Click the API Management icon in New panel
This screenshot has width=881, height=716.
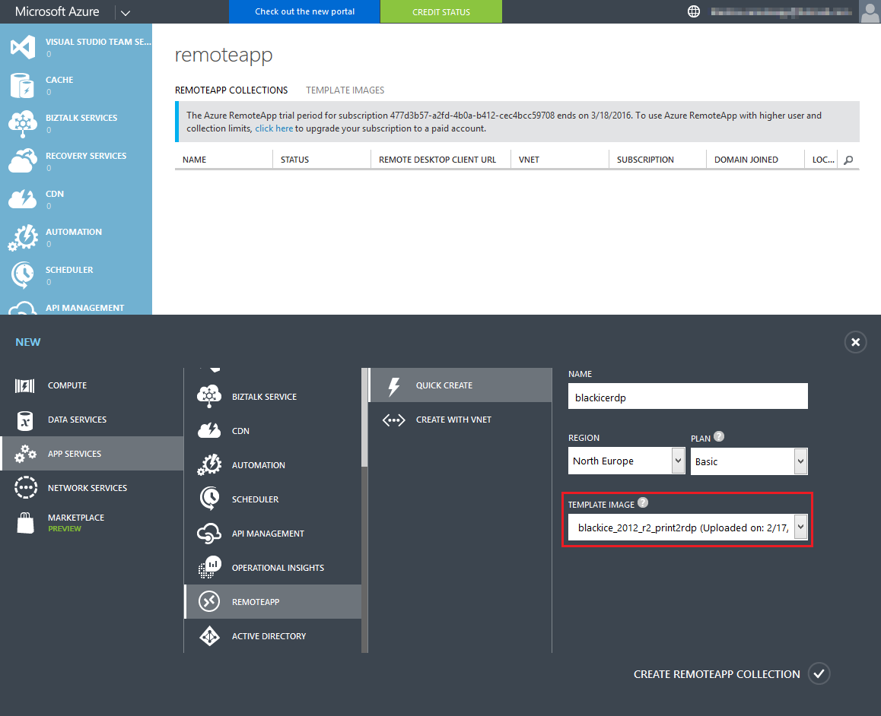pos(209,534)
